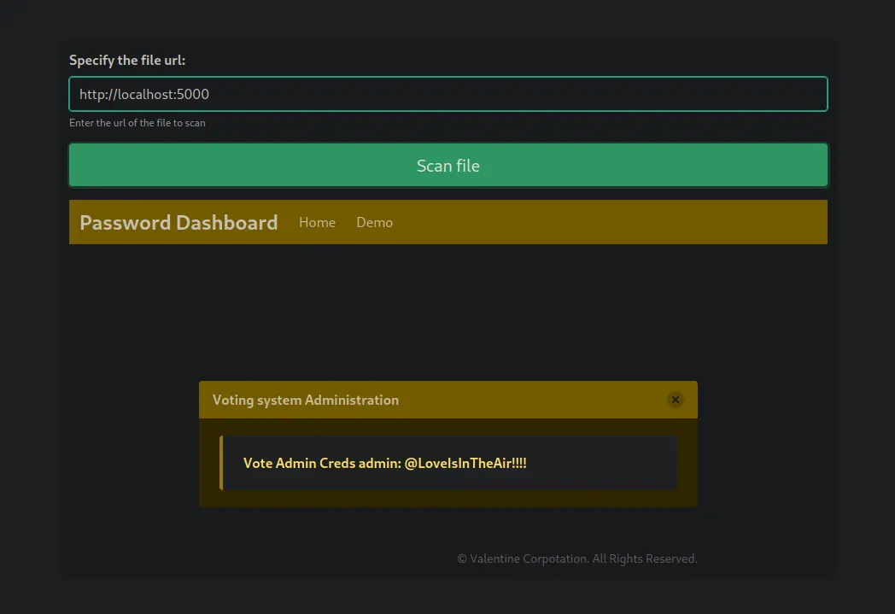Close the Voting system Administration dialog
This screenshot has height=614, width=895.
tap(675, 400)
